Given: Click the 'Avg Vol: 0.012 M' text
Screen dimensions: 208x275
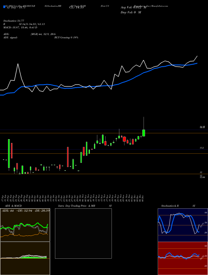Looking at the screenshot, I should pyautogui.click(x=133, y=7).
